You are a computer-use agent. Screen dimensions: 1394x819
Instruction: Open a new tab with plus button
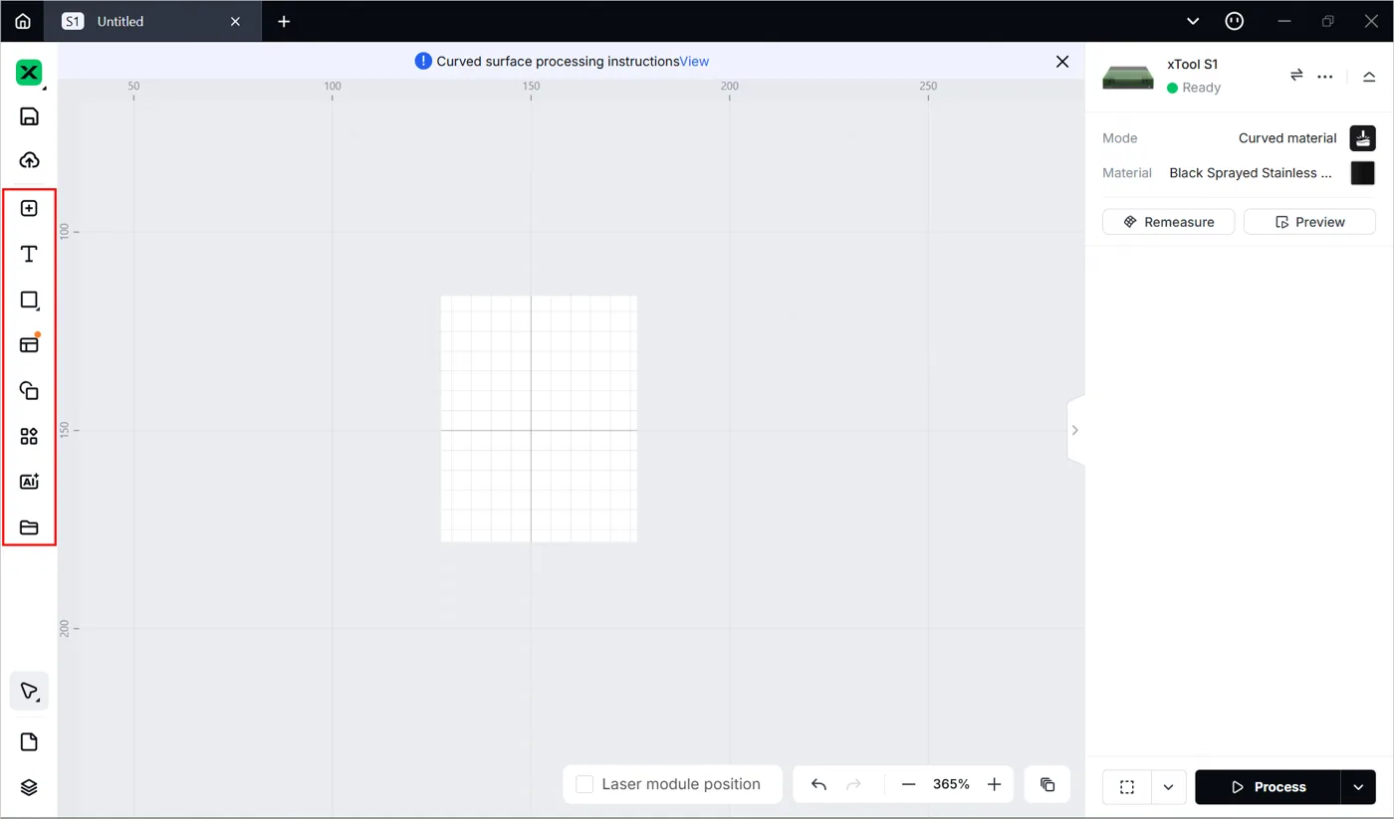(x=284, y=21)
